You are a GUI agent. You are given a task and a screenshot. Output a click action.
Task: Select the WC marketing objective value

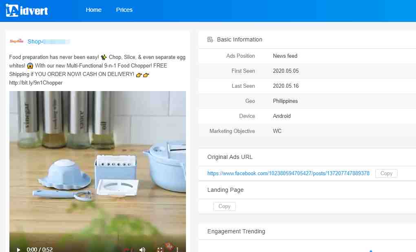click(x=277, y=131)
